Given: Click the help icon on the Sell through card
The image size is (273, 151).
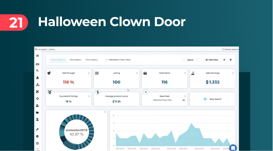Looking at the screenshot, I should [x=89, y=73].
